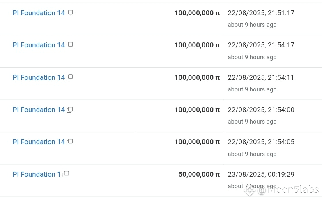Open PI Foundation 14 link dated 21:51:17

39,13
